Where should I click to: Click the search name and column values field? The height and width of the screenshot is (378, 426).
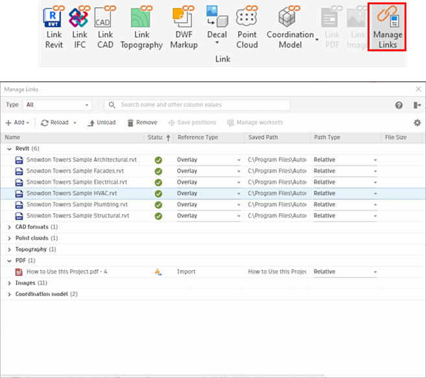(197, 105)
